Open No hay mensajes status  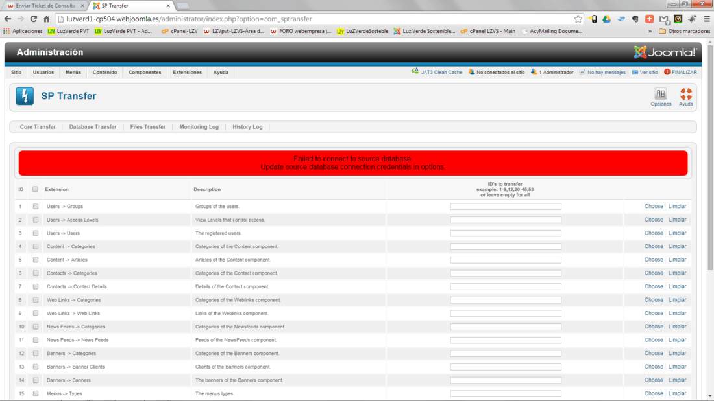[x=602, y=72]
